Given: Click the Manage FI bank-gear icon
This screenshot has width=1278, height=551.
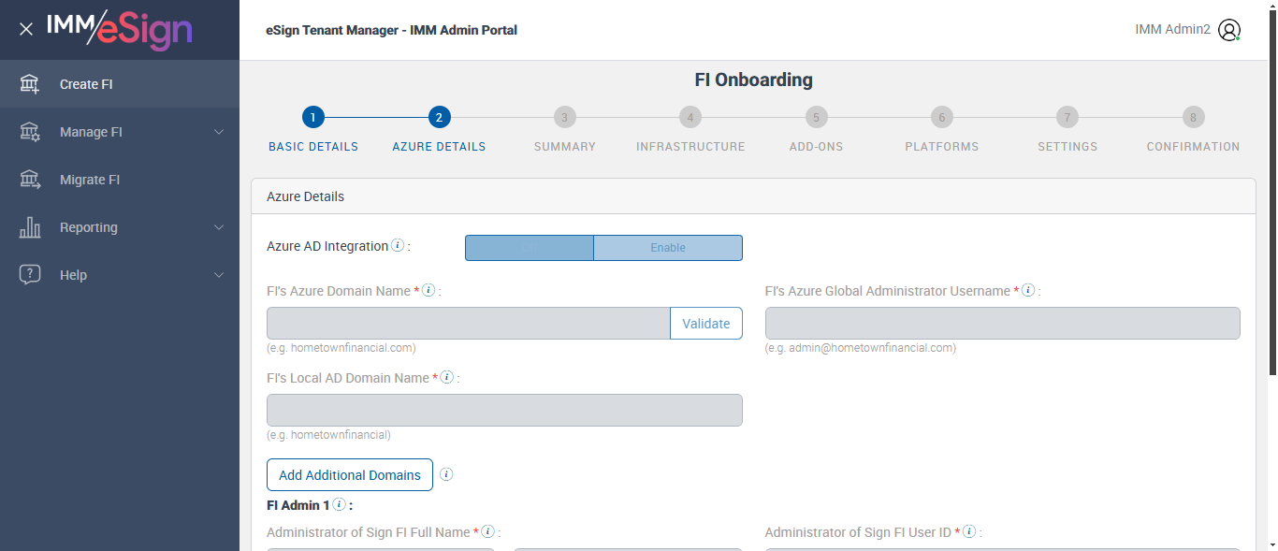Looking at the screenshot, I should pos(30,132).
